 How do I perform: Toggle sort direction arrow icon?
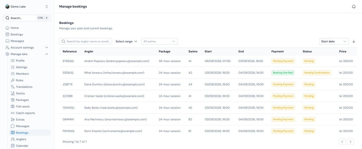point(354,41)
